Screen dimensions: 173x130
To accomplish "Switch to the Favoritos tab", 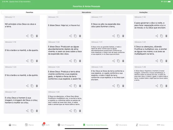I will pos(29,12).
